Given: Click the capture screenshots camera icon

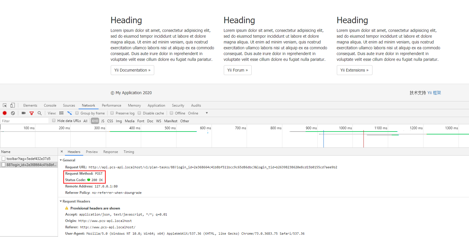Looking at the screenshot, I should 23,113.
